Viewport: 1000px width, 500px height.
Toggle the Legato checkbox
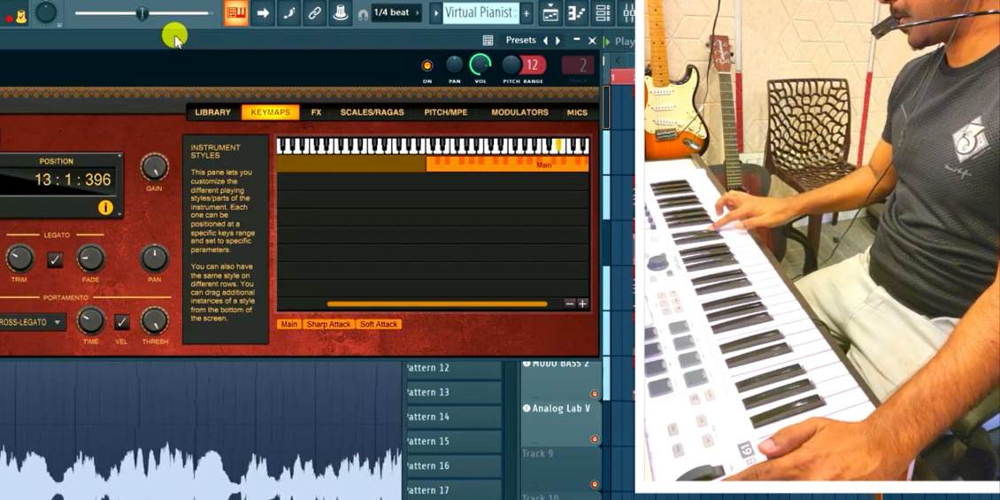click(x=56, y=259)
